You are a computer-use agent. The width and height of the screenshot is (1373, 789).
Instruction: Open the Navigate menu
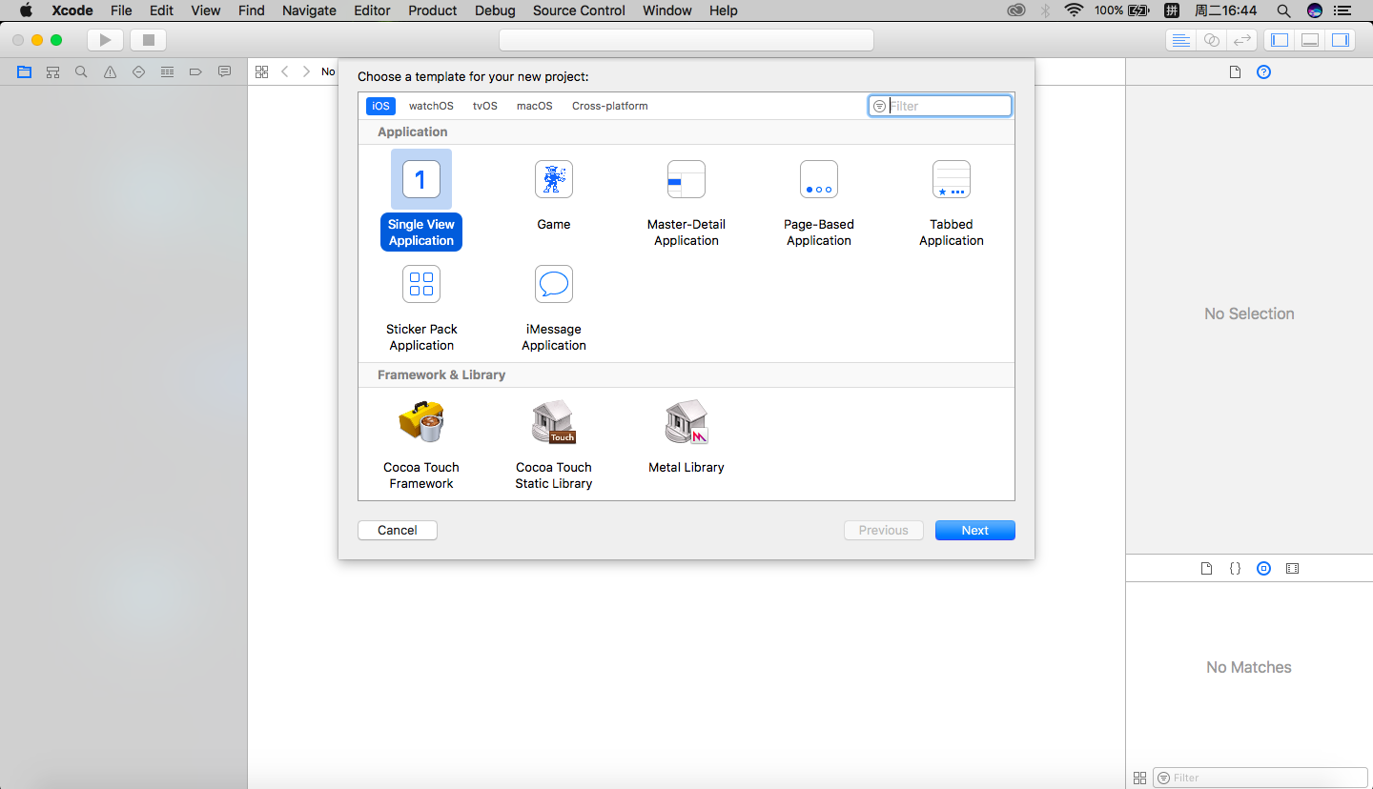(x=309, y=10)
